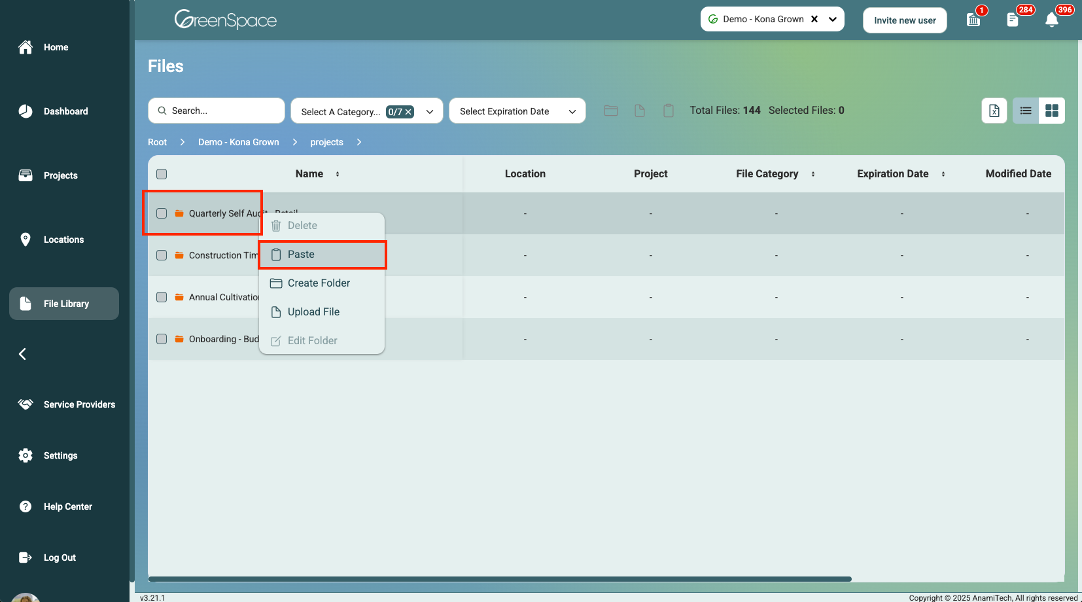Clear the 0/7 category filter

408,112
